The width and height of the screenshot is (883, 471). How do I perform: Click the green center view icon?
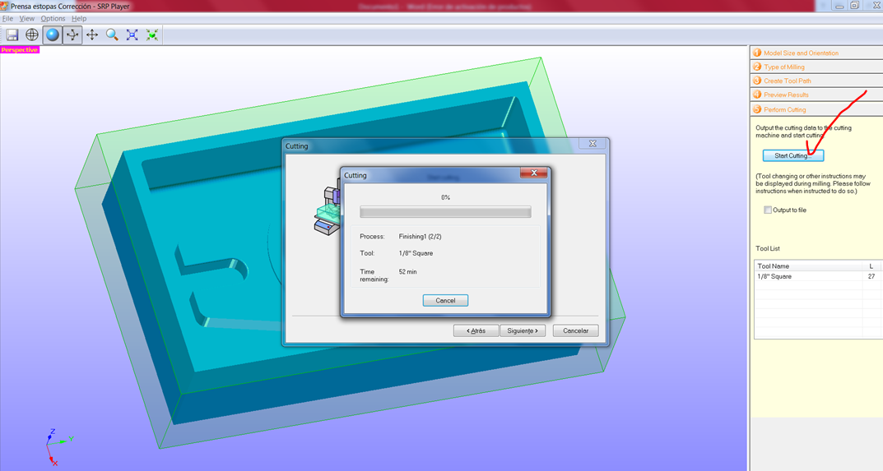(152, 35)
